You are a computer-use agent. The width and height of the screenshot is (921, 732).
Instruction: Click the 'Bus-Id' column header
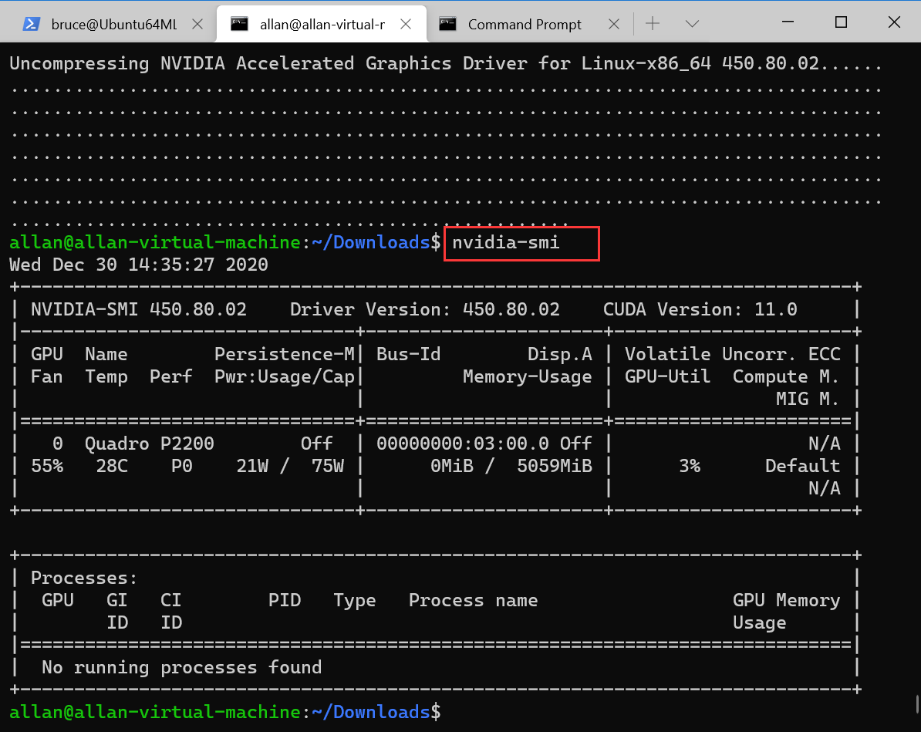pyautogui.click(x=408, y=354)
